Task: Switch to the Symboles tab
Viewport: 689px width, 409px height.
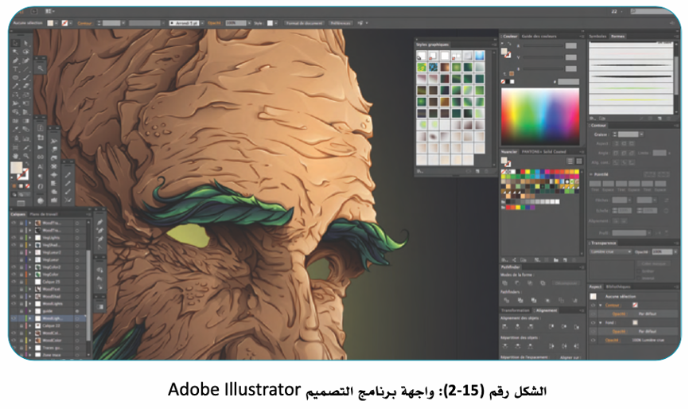Action: (x=598, y=36)
